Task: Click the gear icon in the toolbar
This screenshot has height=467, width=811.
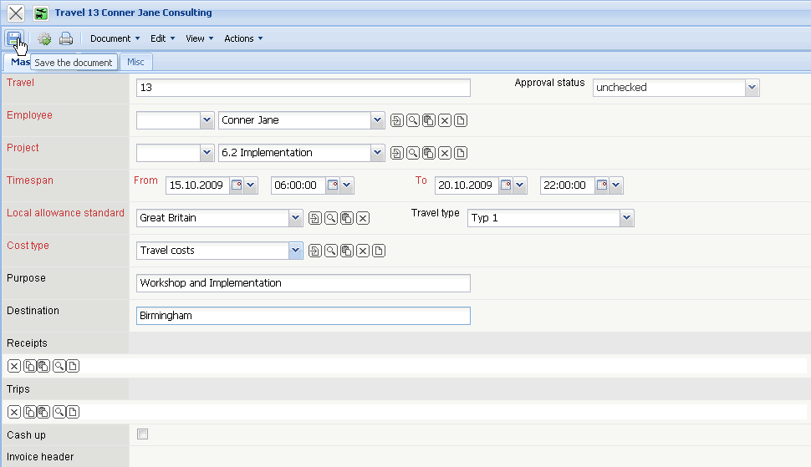Action: point(44,38)
